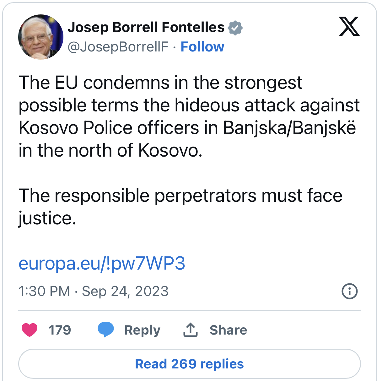Viewport: 382px width, 381px height.
Task: Click the Josep Borrell Fontelles display name
Action: click(146, 27)
